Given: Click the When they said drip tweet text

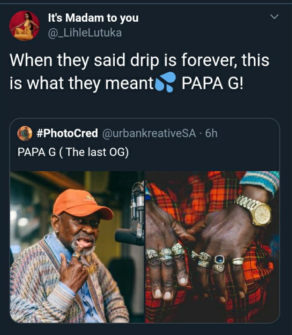Looking at the screenshot, I should (139, 71).
